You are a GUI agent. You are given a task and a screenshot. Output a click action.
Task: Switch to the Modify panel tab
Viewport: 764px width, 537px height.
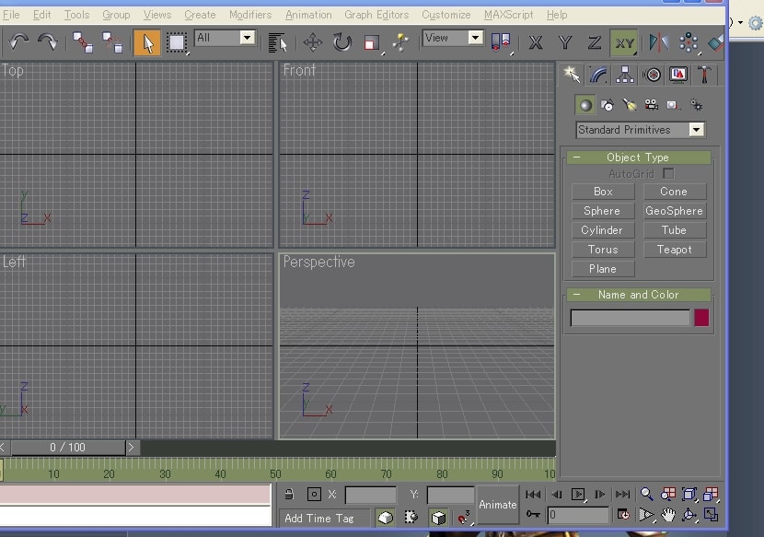[599, 75]
